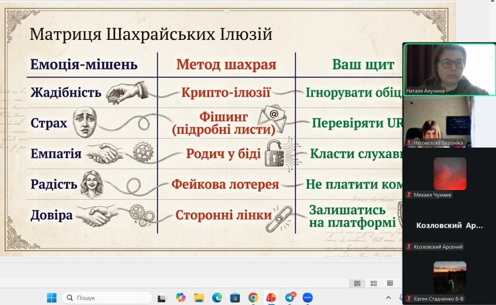Viewport: 496px width, 305px height.
Task: Open Microsoft Edge from the taskbar
Action: (x=217, y=298)
